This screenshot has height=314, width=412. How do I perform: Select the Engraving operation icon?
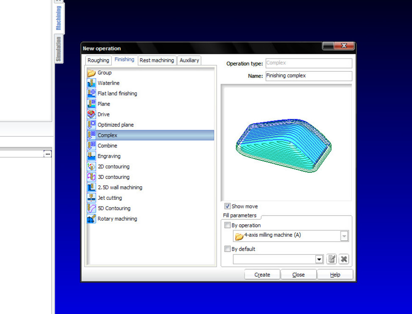[91, 156]
